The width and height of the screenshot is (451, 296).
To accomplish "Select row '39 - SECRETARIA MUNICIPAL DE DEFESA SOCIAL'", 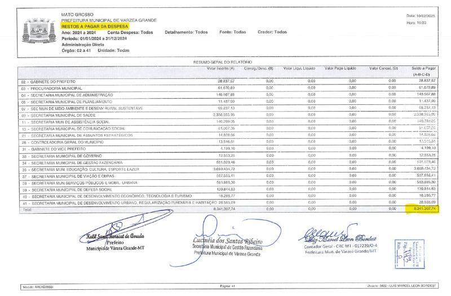I will (x=228, y=189).
